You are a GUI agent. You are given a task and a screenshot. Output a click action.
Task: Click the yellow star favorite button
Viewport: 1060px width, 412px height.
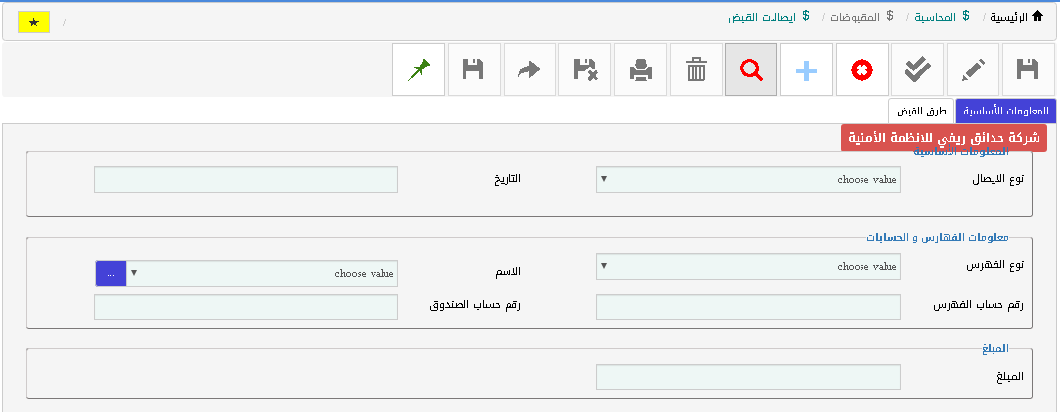point(34,23)
